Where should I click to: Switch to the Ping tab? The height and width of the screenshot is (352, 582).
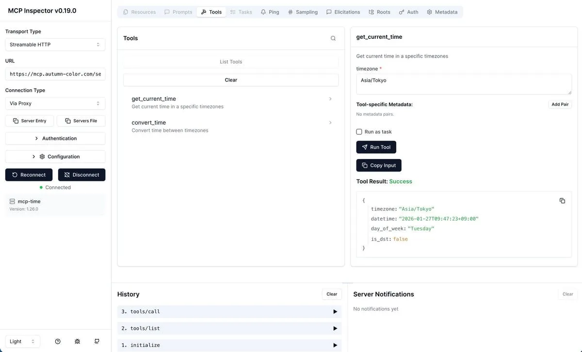click(270, 12)
